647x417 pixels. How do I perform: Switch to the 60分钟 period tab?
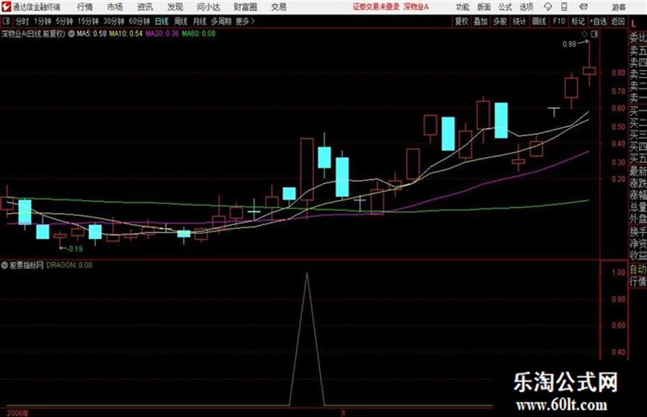139,21
